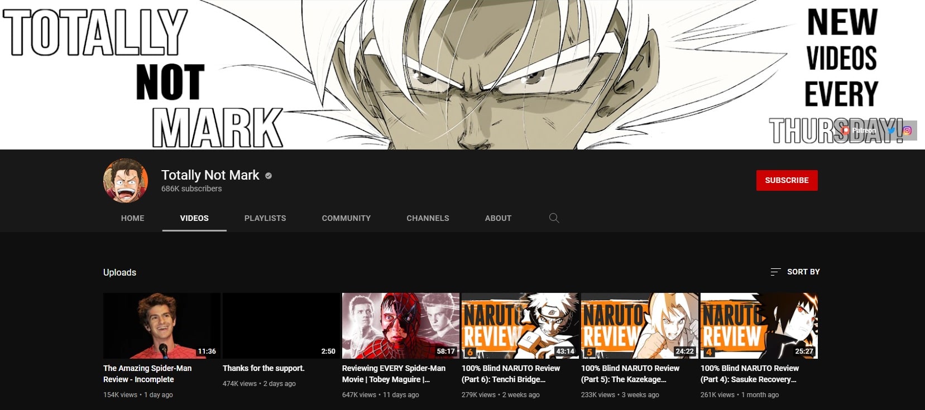
Task: Click title 100% Blind NARUTO Review Part 5
Action: tap(630, 374)
